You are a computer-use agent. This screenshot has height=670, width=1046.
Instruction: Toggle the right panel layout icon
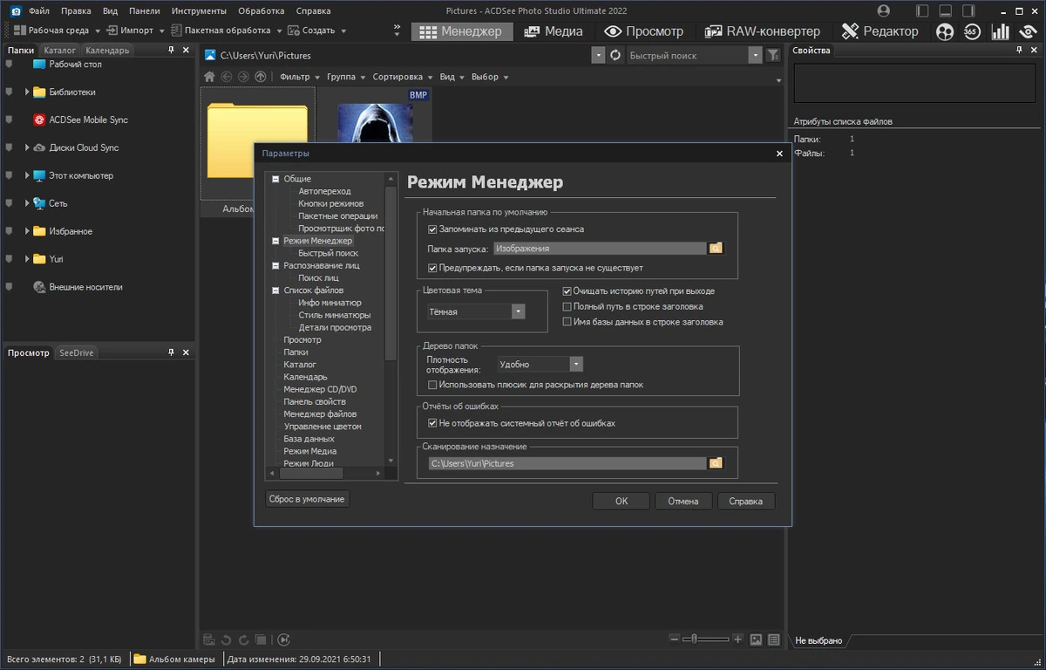click(969, 11)
